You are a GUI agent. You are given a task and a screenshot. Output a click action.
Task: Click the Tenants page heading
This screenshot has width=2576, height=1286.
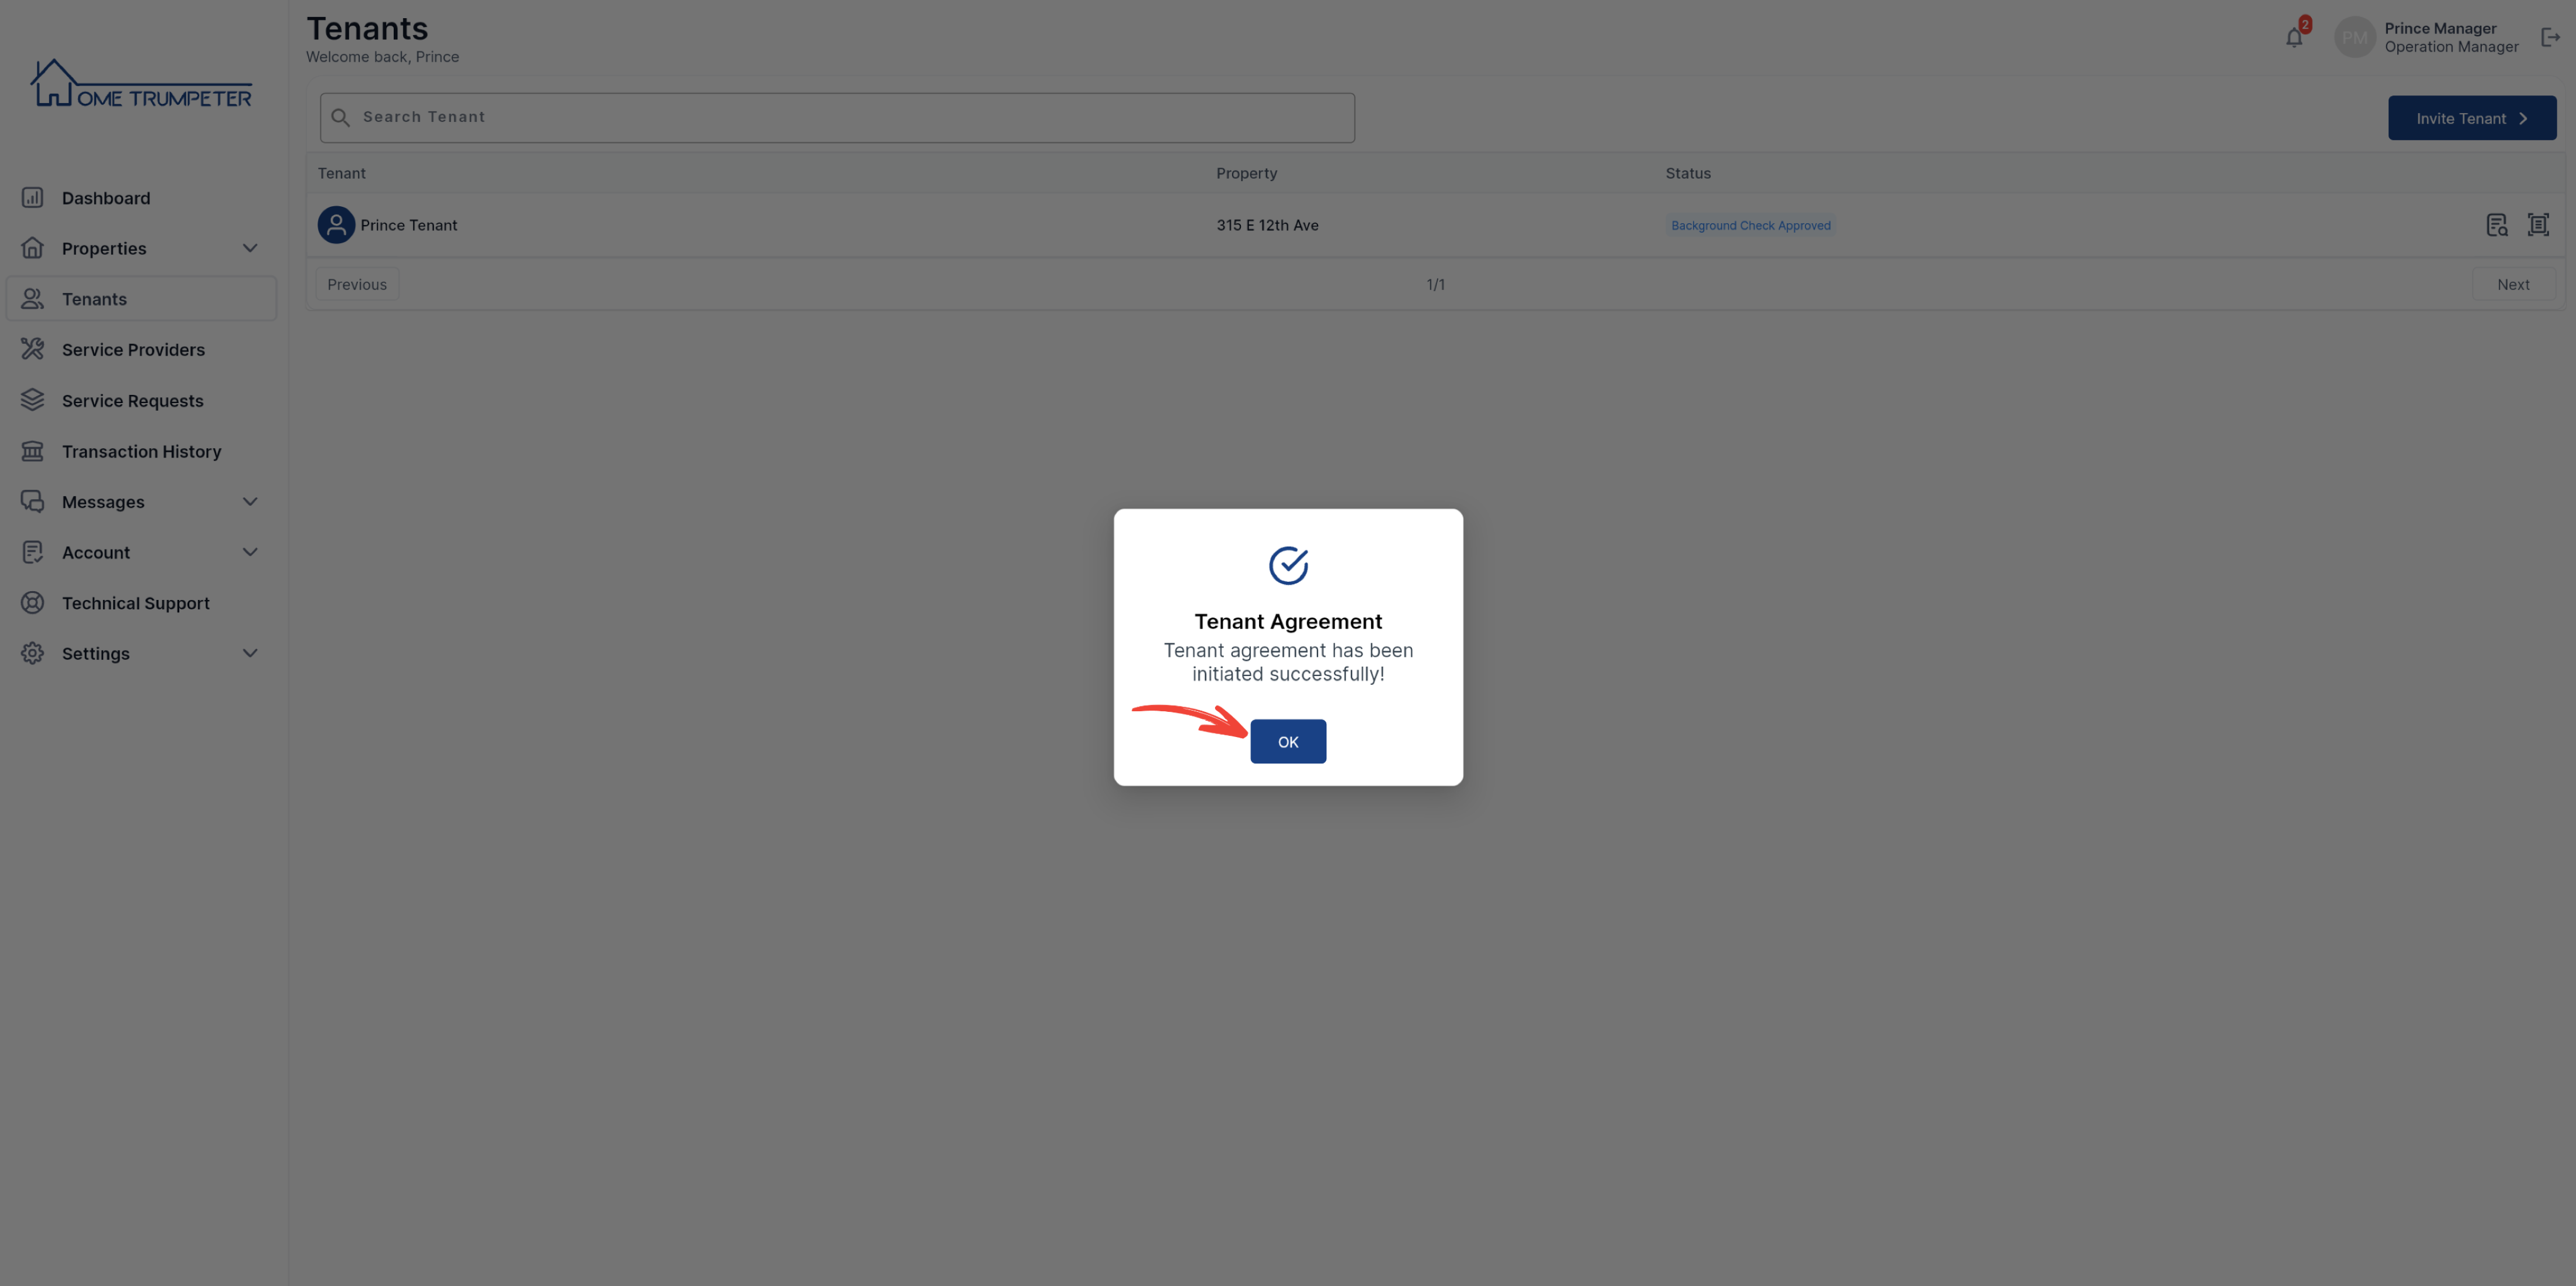366,28
